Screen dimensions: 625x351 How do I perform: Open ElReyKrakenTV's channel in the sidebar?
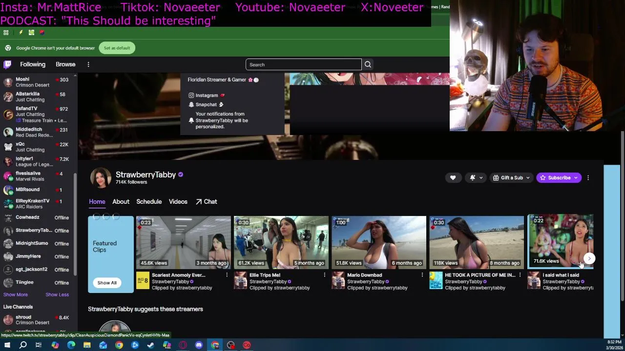38,204
